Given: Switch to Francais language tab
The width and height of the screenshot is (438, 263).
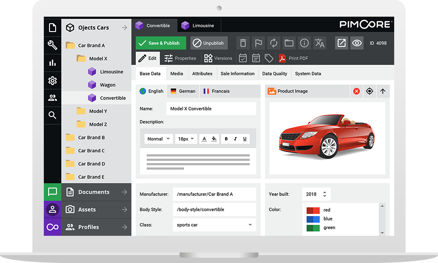Looking at the screenshot, I should (x=216, y=91).
